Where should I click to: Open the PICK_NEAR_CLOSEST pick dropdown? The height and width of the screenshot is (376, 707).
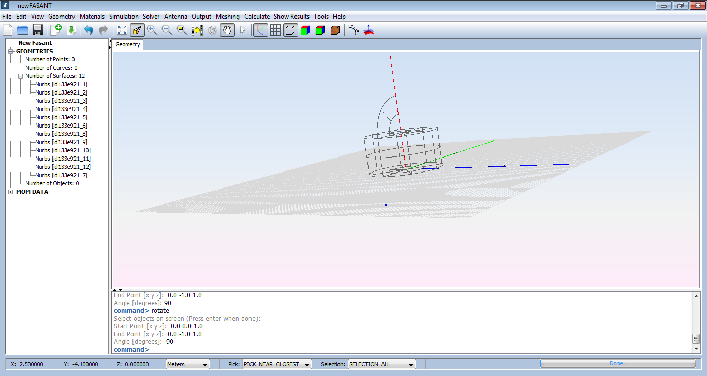pos(277,364)
